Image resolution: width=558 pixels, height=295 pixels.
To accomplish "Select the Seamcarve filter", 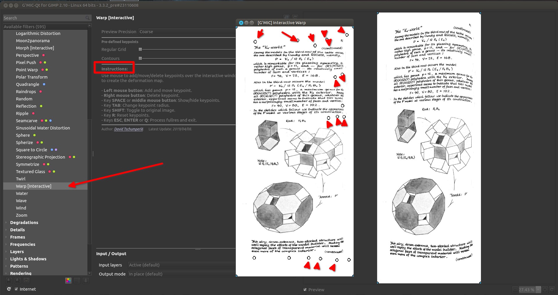I will [x=26, y=121].
